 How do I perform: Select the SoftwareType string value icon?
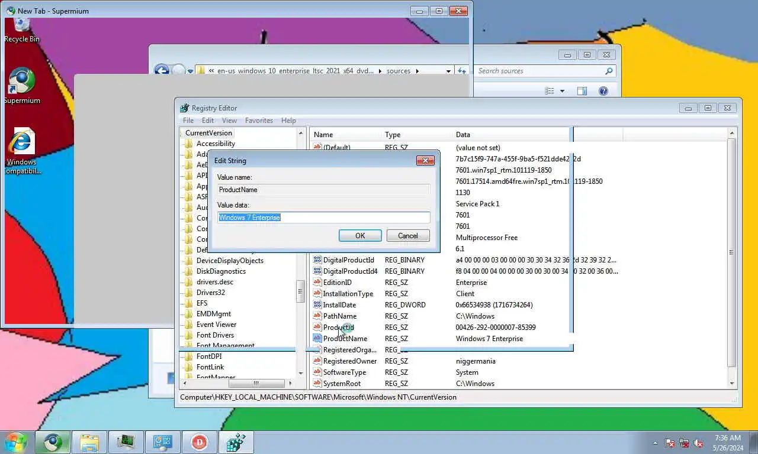[x=317, y=372]
